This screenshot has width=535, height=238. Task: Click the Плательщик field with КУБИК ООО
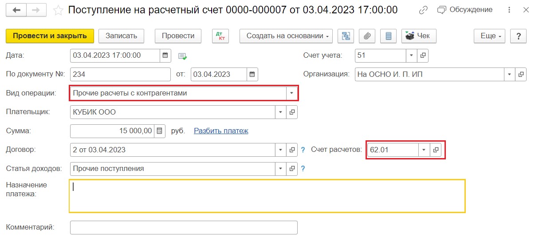coord(173,112)
